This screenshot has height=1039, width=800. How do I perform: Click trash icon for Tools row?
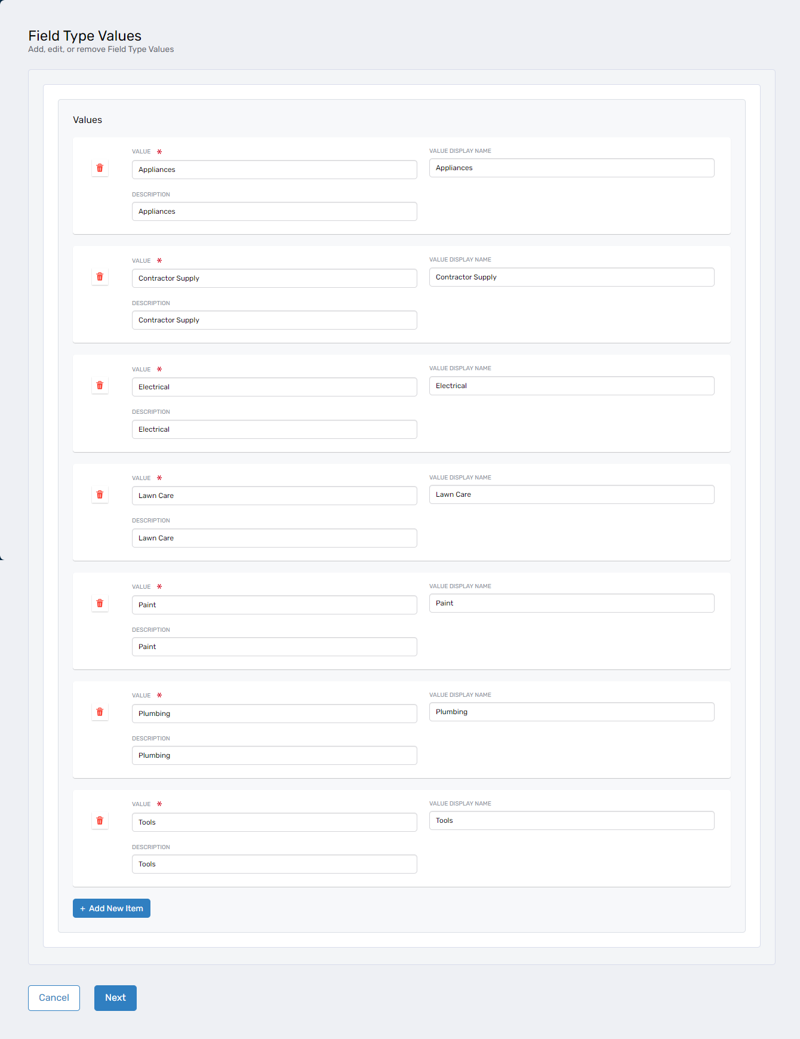100,821
